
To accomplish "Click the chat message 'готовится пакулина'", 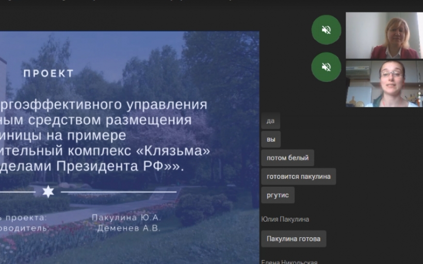I will click(x=298, y=176).
